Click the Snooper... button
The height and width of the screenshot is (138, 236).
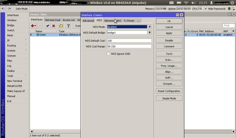click(169, 84)
